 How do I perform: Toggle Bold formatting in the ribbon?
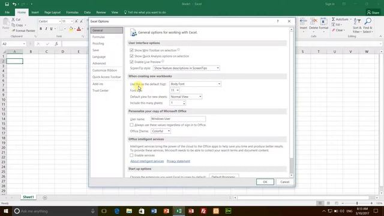[x=41, y=29]
